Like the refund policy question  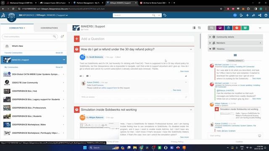pyautogui.click(x=81, y=76)
